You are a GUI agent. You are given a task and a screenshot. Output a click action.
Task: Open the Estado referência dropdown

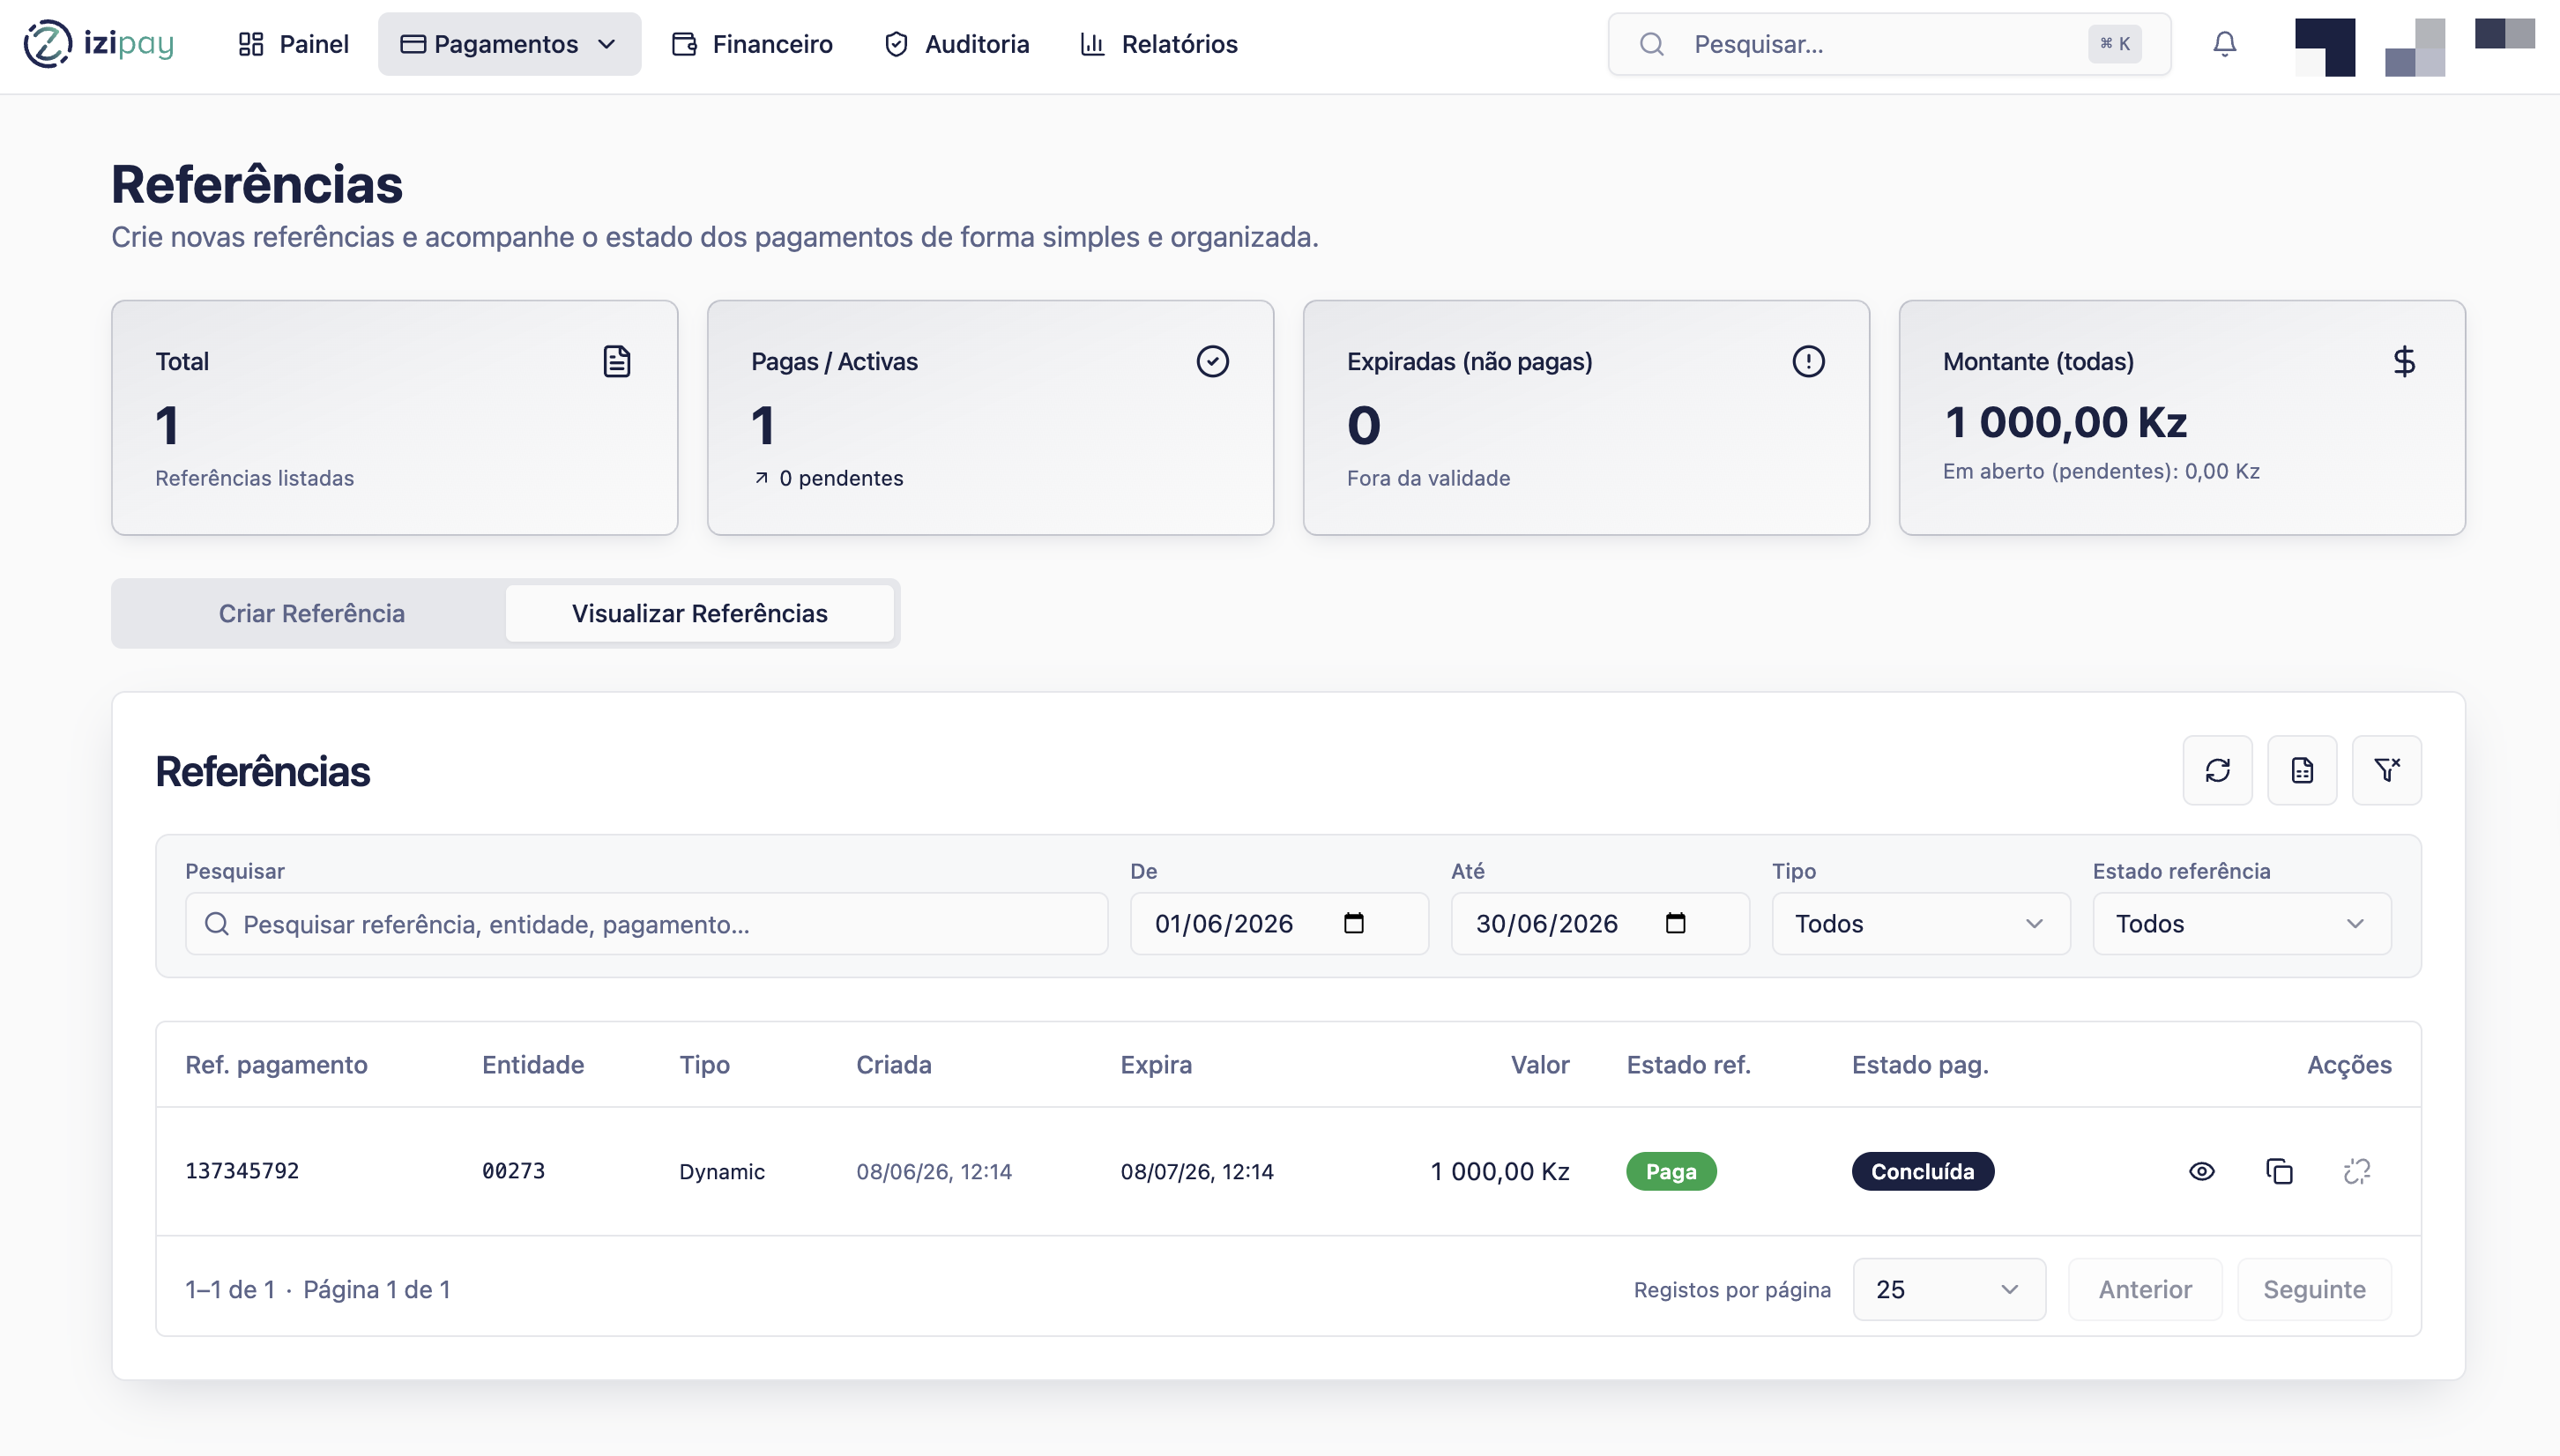point(2241,923)
